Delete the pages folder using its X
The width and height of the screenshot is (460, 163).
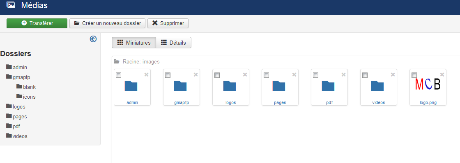click(x=294, y=75)
